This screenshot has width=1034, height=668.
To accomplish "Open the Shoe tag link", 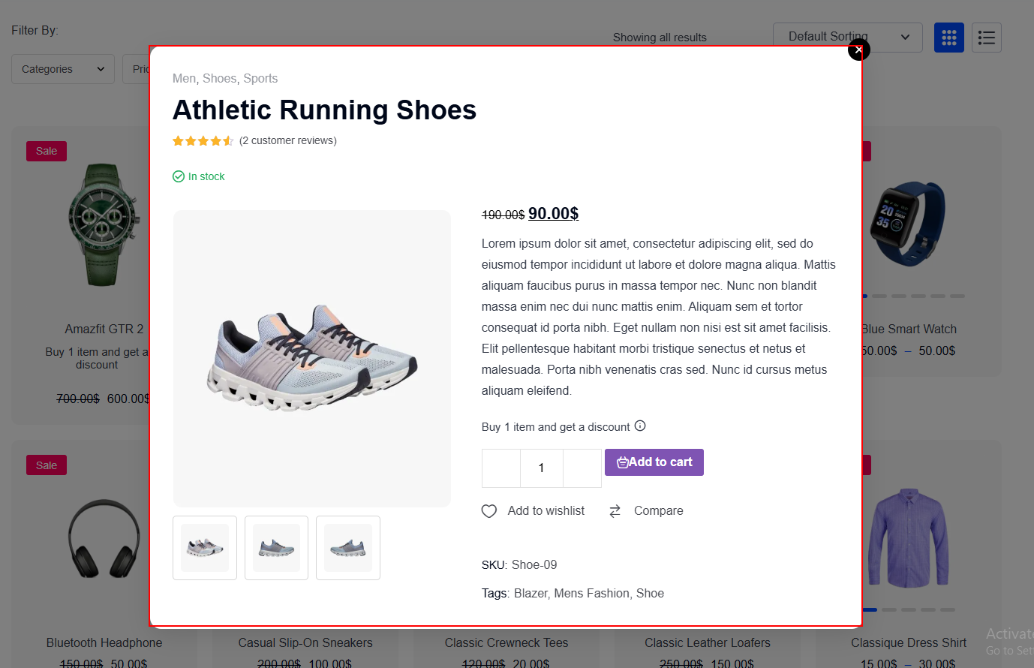I will pyautogui.click(x=650, y=594).
